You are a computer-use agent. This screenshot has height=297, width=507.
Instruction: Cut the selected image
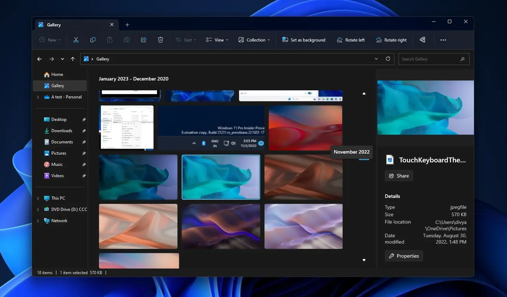[x=76, y=40]
